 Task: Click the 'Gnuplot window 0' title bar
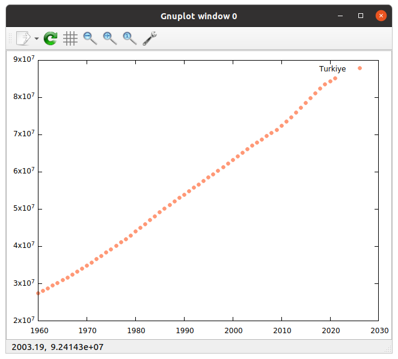[x=198, y=16]
